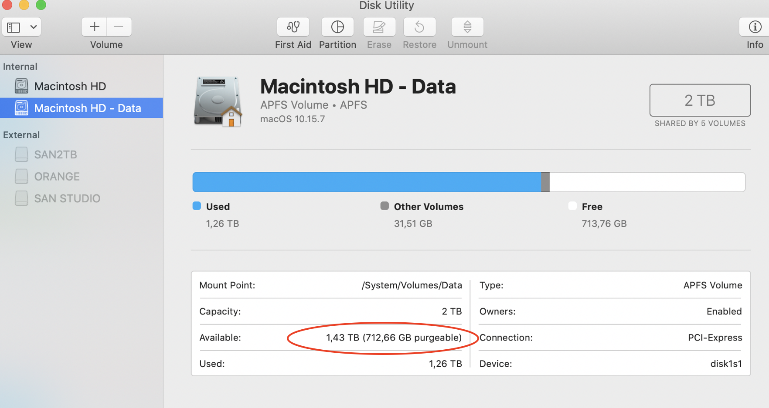Select the SAN2TB external drive
The width and height of the screenshot is (769, 408).
point(82,154)
